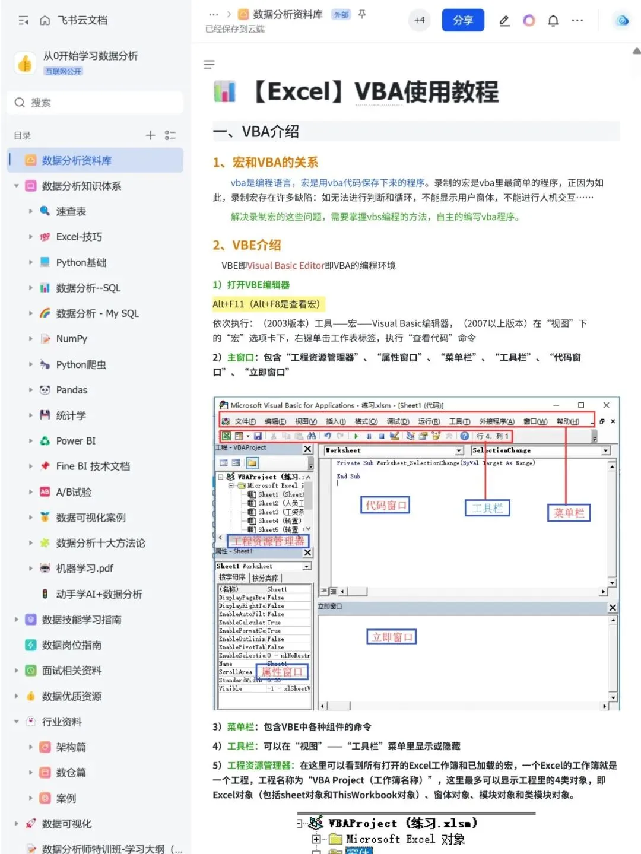
Task: Click the page scrollbar up arrow
Action: (x=636, y=51)
